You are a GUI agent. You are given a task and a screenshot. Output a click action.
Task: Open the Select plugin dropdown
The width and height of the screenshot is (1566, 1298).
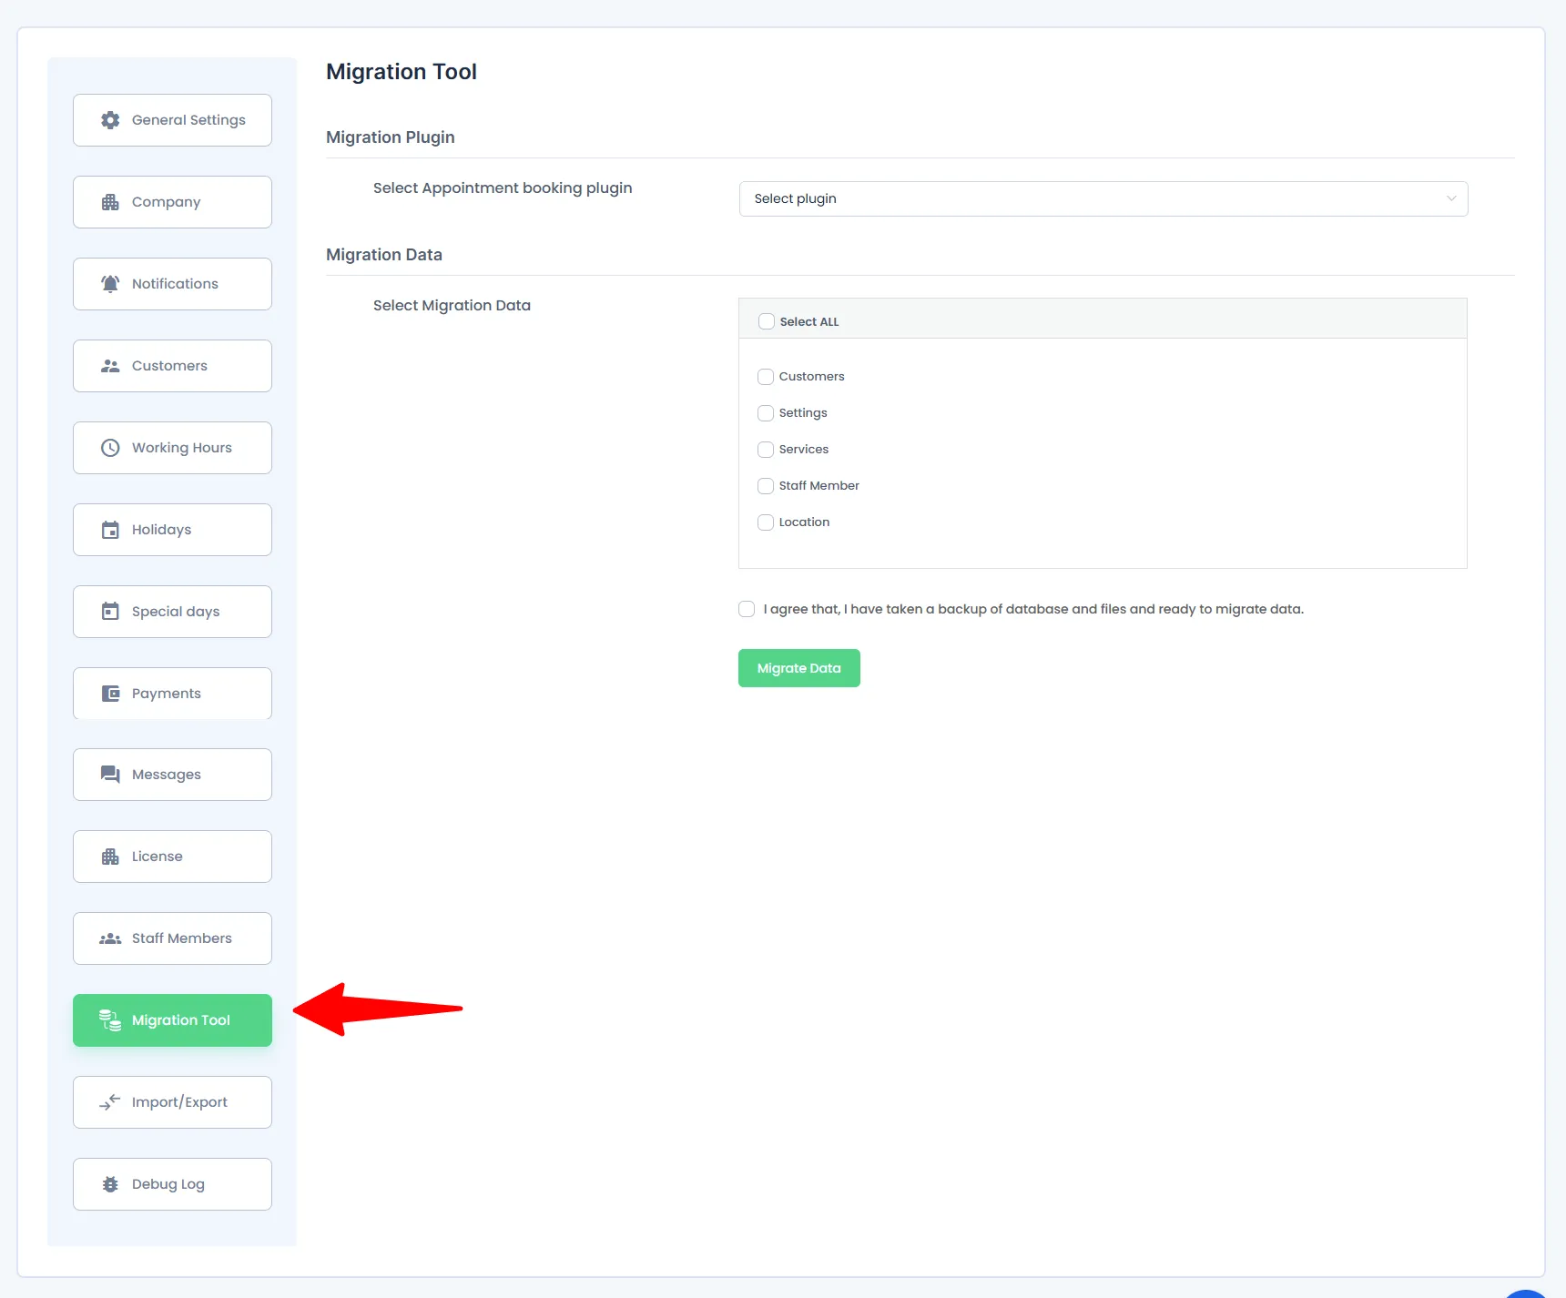click(1102, 198)
